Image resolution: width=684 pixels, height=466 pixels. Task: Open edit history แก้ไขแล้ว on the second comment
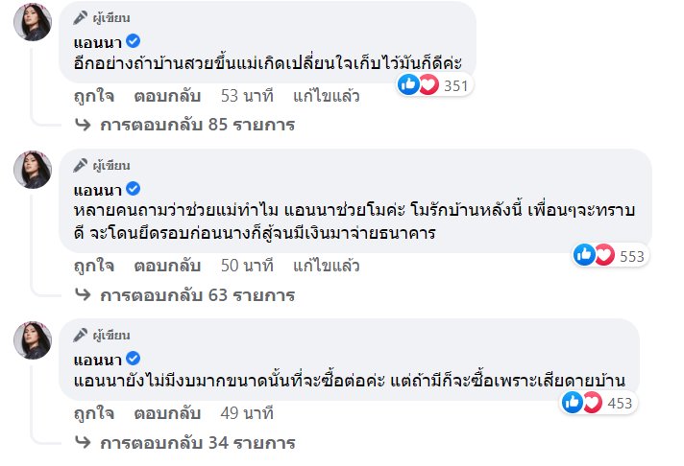pos(328,266)
